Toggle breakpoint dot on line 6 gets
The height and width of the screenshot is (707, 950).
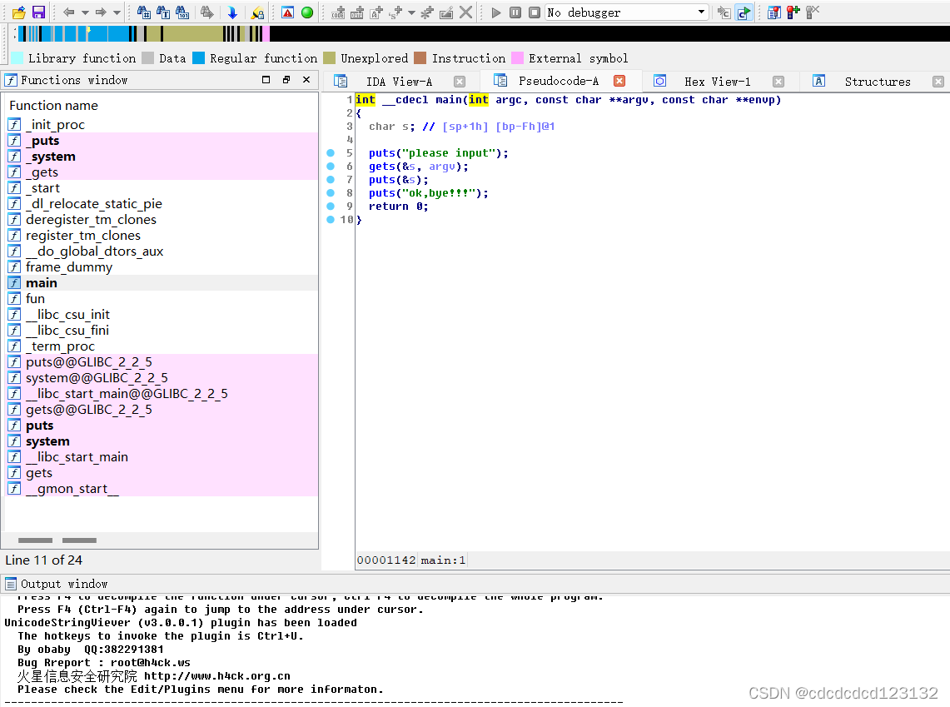click(x=331, y=166)
